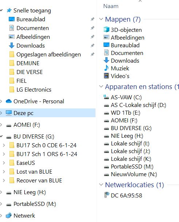Screen dimensions: 179x222
Task: Click the Snelle toegang star icon
Action: pyautogui.click(x=9, y=11)
